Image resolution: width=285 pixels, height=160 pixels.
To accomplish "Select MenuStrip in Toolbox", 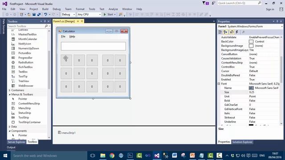I will (x=24, y=108).
